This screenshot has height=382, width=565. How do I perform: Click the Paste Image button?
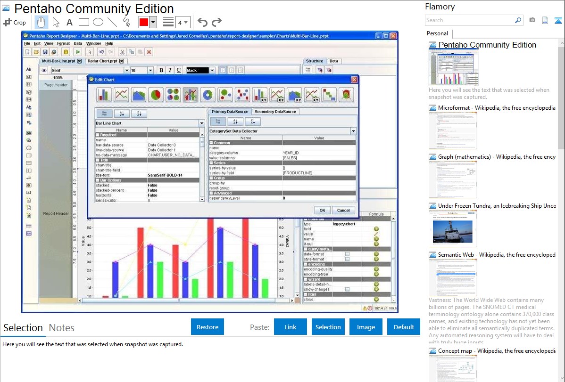[x=366, y=327]
